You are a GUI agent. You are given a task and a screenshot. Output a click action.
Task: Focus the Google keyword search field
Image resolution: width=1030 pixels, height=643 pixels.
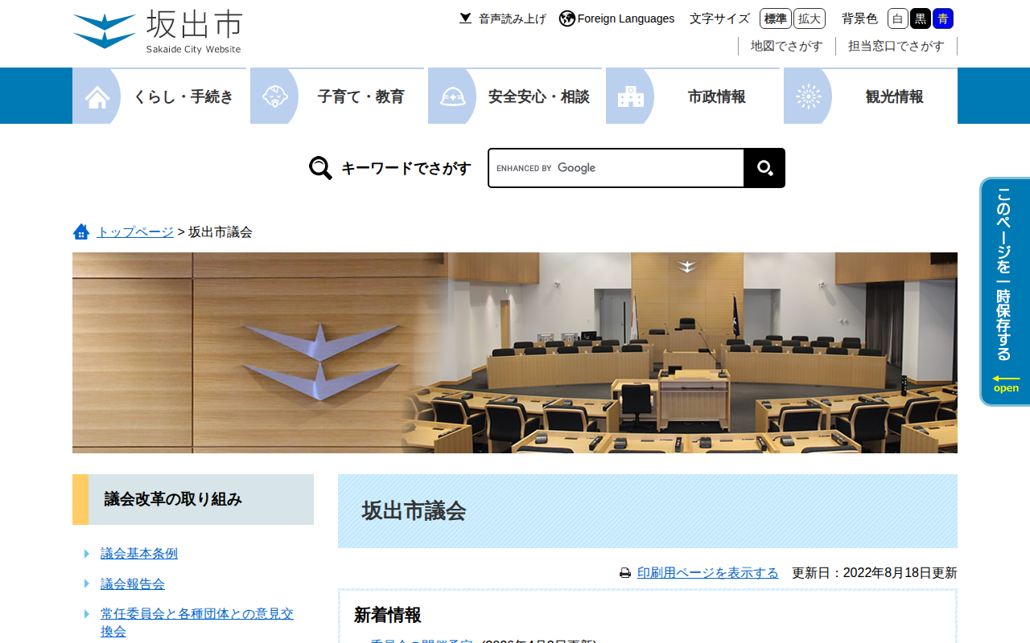coord(616,168)
